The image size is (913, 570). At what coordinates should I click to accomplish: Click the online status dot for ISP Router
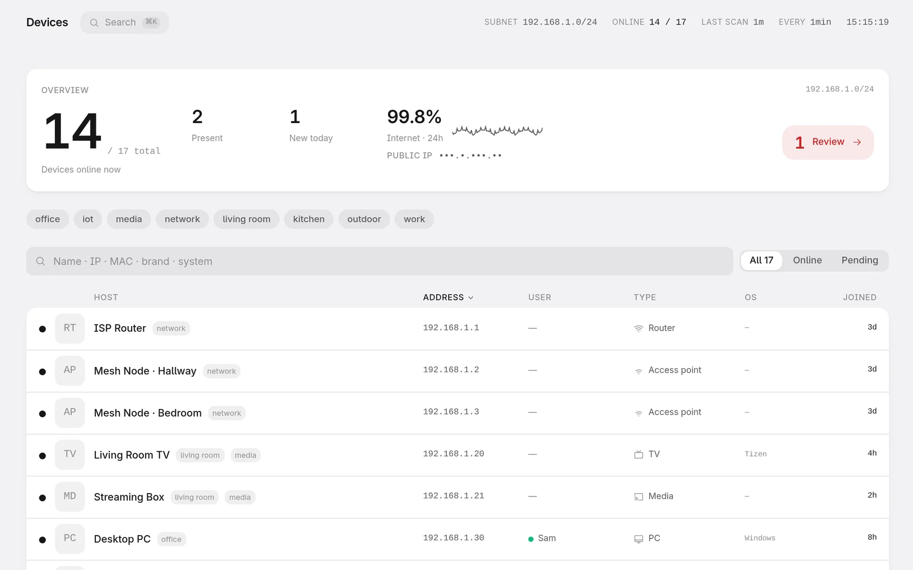click(x=42, y=329)
